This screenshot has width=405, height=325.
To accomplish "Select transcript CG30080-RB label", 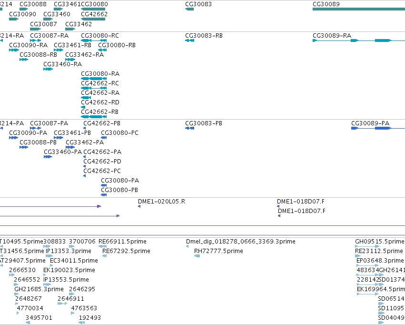I will pyautogui.click(x=117, y=45).
